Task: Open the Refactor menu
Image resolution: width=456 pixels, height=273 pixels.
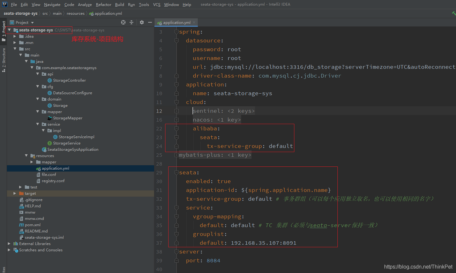Action: click(104, 5)
